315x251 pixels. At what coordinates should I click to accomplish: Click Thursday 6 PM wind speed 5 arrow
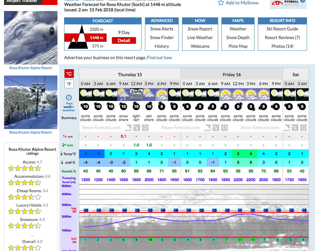[162, 107]
